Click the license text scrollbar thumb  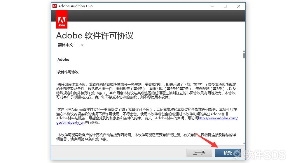[x=244, y=56]
